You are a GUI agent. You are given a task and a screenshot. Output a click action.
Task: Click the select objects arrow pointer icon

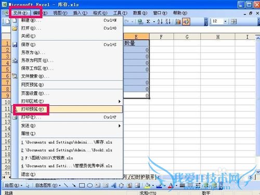point(28,186)
